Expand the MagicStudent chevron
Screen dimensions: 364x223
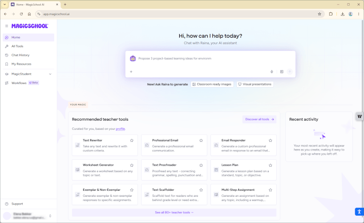coord(50,74)
